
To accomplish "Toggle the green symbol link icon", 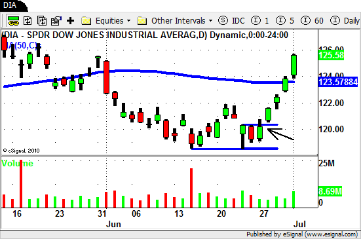I will pyautogui.click(x=14, y=21).
